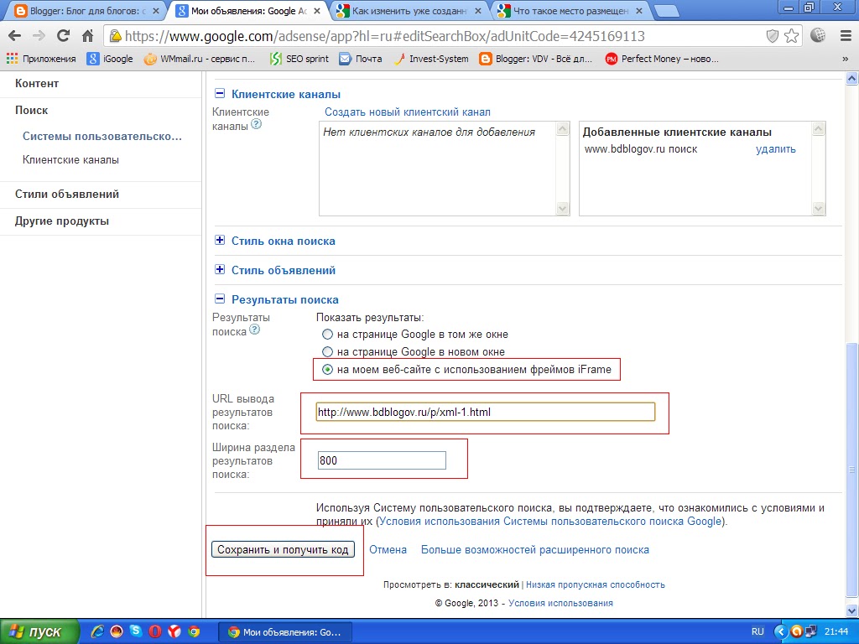Open footer Условия использования link
The height and width of the screenshot is (644, 859).
tap(560, 603)
